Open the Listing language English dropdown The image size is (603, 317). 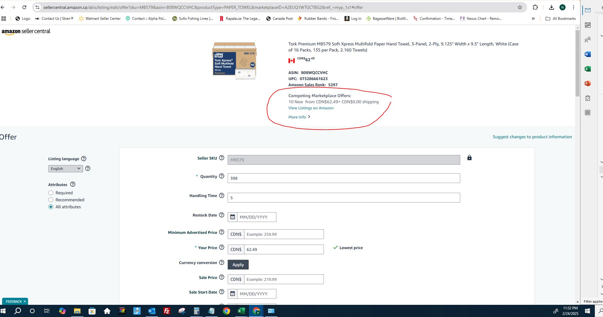coord(65,168)
